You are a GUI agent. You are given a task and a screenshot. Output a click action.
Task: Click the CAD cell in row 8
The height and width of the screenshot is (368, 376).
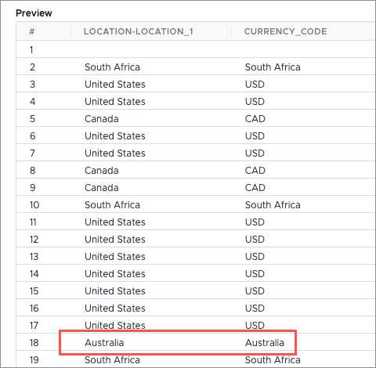tap(255, 171)
